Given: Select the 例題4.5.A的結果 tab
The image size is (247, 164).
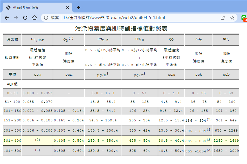Looking at the screenshot, I should pos(35,8).
